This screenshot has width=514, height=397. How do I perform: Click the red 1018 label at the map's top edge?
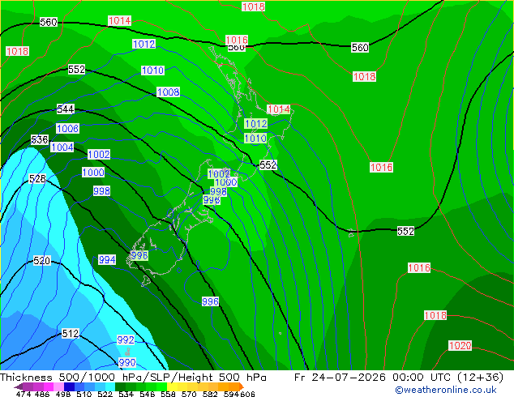(254, 6)
